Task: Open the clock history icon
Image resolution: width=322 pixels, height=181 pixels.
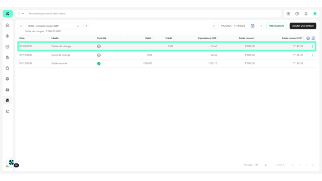Action: click(297, 14)
